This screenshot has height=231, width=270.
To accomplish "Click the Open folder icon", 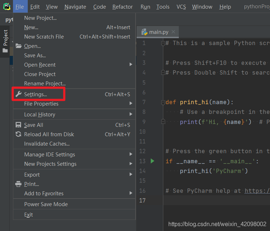I will tap(18, 46).
